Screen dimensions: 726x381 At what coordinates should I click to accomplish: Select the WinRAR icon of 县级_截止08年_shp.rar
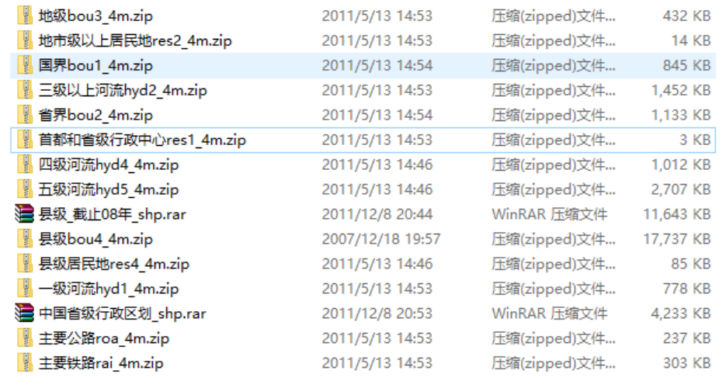25,214
